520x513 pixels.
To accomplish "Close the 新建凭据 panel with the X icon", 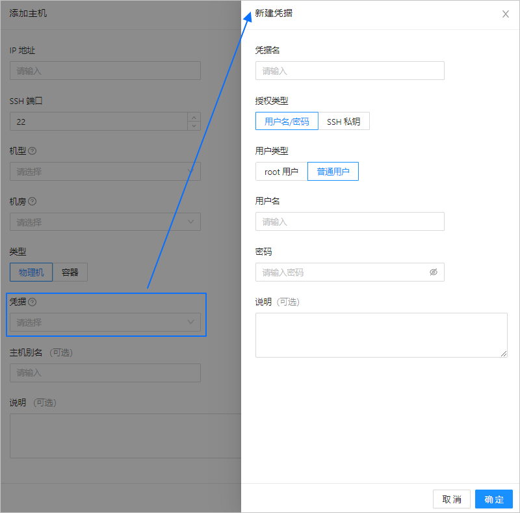I will pyautogui.click(x=506, y=14).
